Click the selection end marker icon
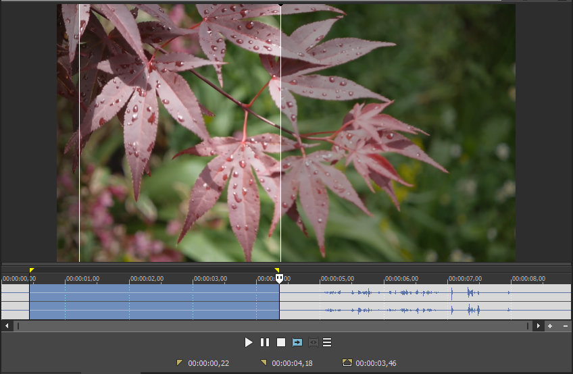This screenshot has width=573, height=374. [264, 363]
